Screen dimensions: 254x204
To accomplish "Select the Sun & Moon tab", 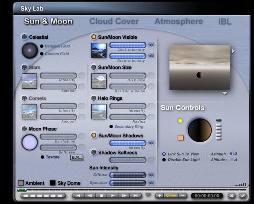I will click(48, 21).
